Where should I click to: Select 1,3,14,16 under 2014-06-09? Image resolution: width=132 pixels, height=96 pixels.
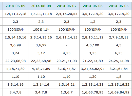pos(15,84)
